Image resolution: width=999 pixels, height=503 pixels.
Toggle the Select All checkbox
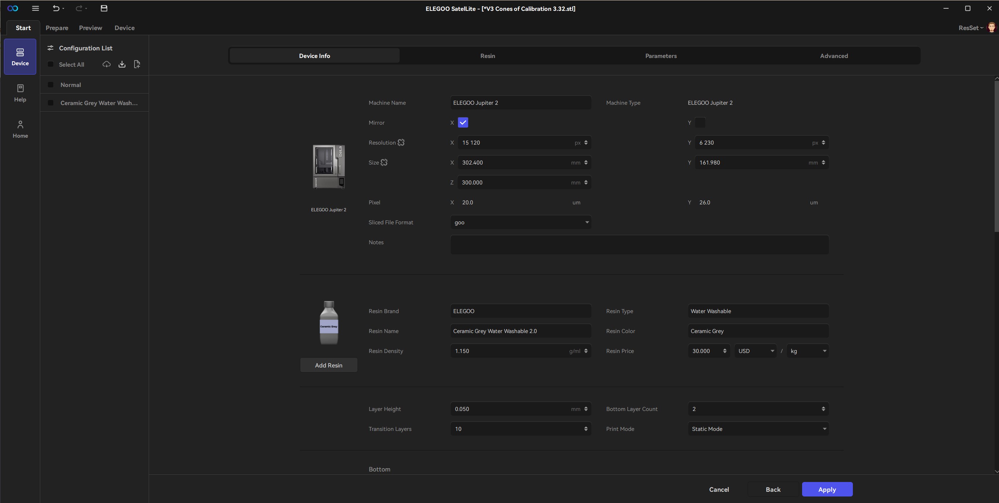pos(50,65)
